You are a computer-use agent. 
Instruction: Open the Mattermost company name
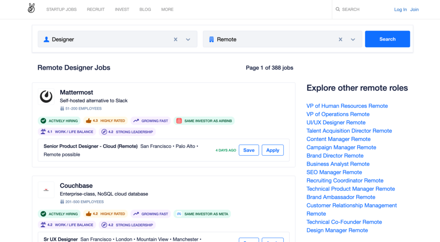tap(76, 92)
